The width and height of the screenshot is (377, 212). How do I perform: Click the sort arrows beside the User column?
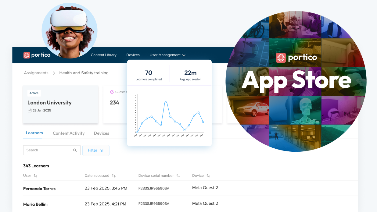[x=35, y=176]
